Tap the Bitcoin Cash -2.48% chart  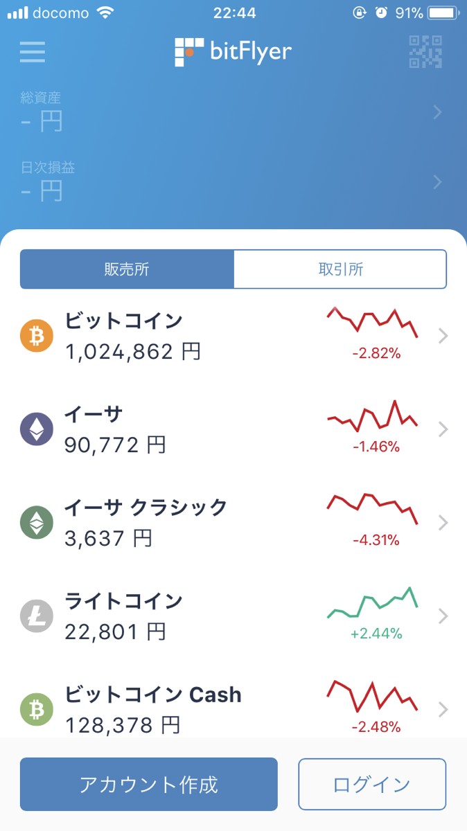coord(373,697)
